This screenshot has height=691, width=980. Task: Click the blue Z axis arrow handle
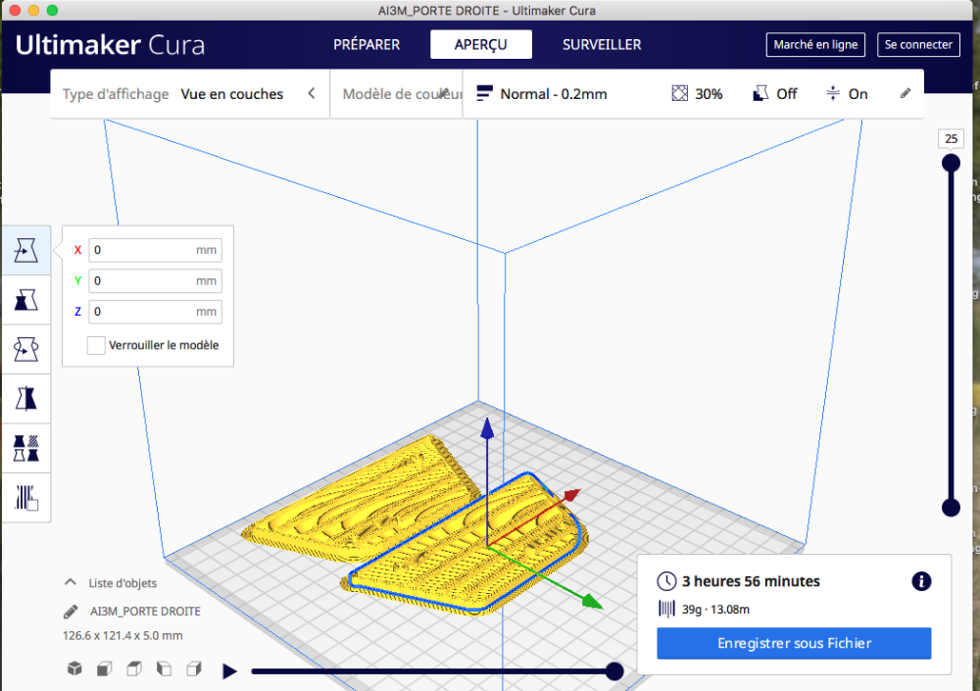tap(487, 428)
